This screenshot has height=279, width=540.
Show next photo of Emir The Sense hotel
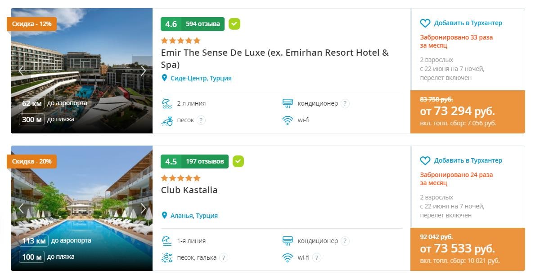pos(144,71)
